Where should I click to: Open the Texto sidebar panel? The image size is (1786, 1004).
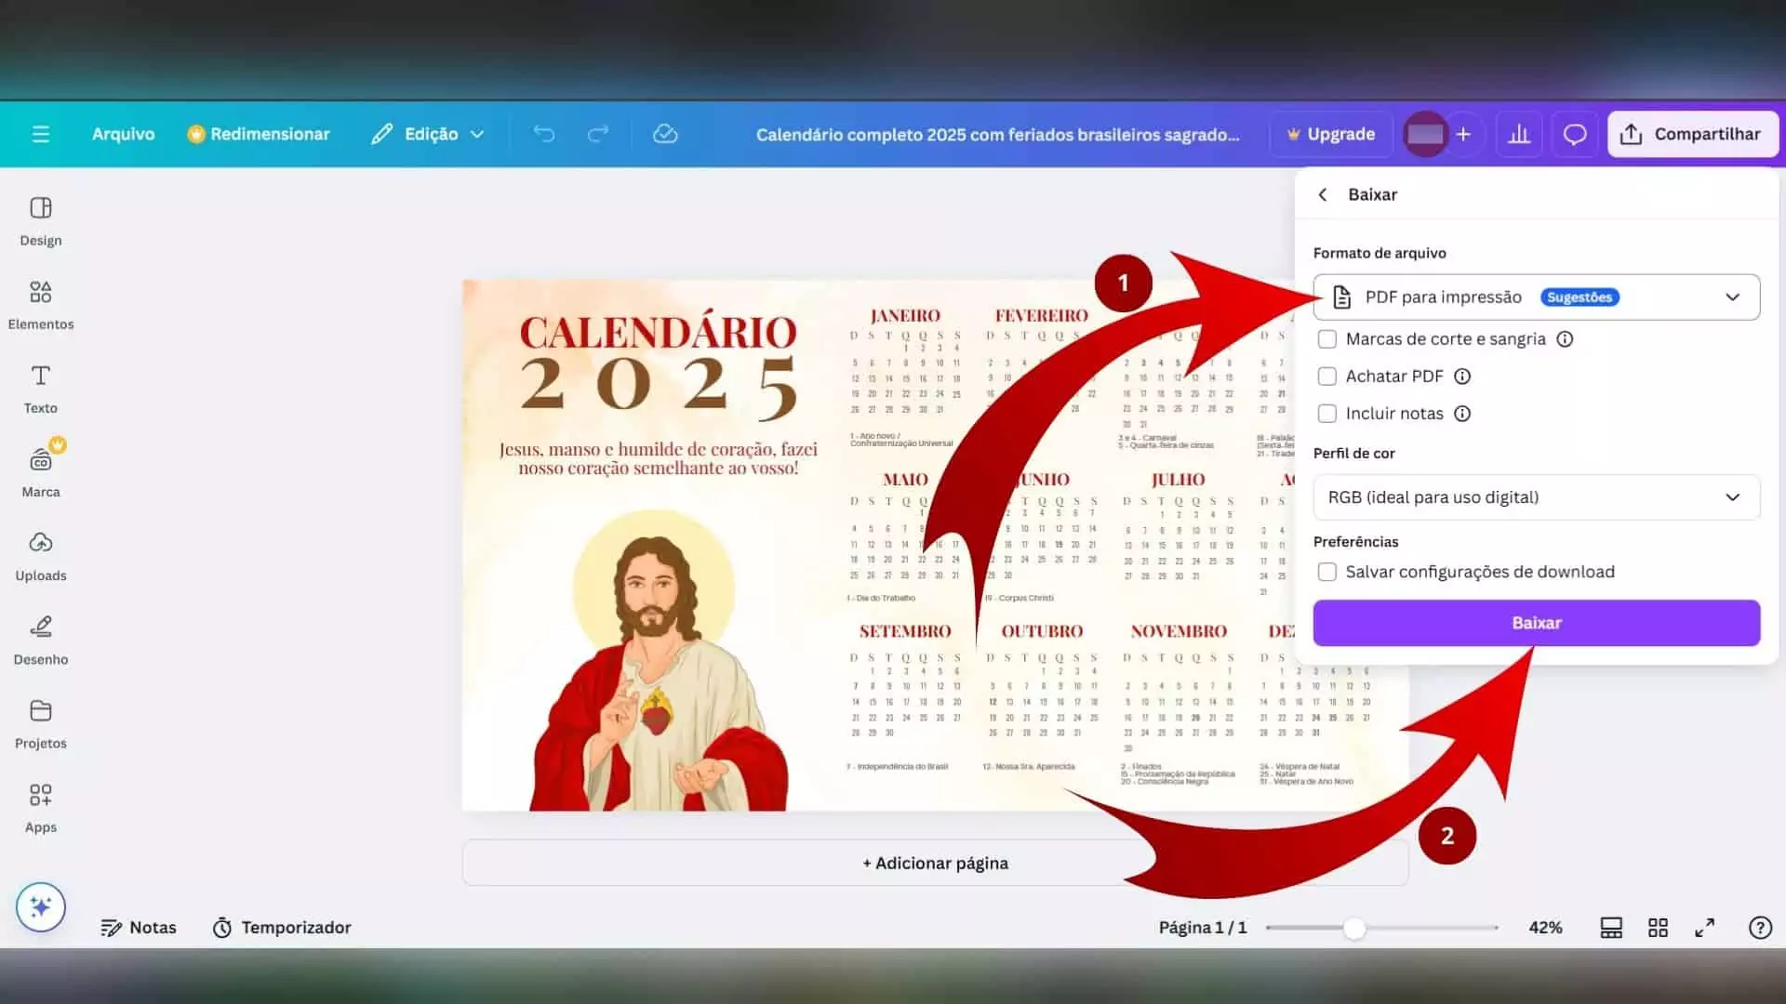coord(41,389)
